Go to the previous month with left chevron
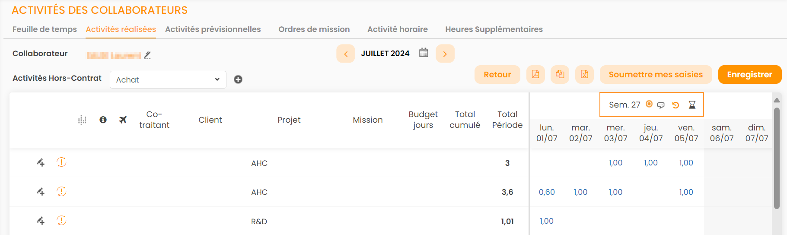 [x=346, y=54]
